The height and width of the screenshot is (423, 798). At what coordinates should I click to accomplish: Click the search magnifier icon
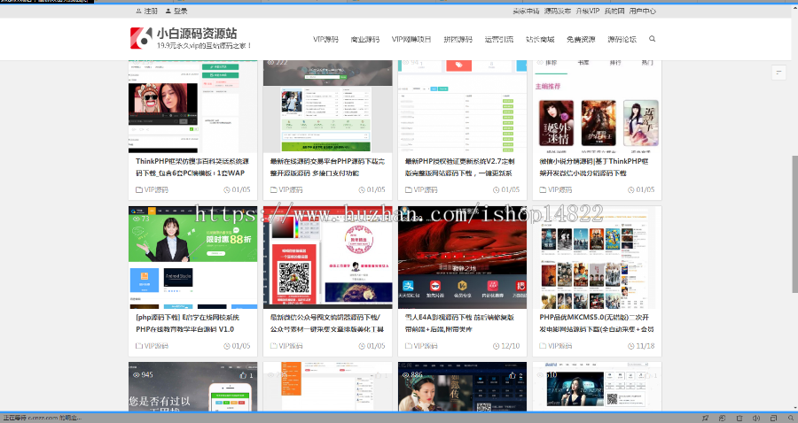point(652,39)
